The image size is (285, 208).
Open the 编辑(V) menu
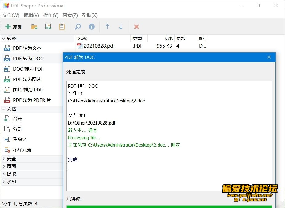31,15
